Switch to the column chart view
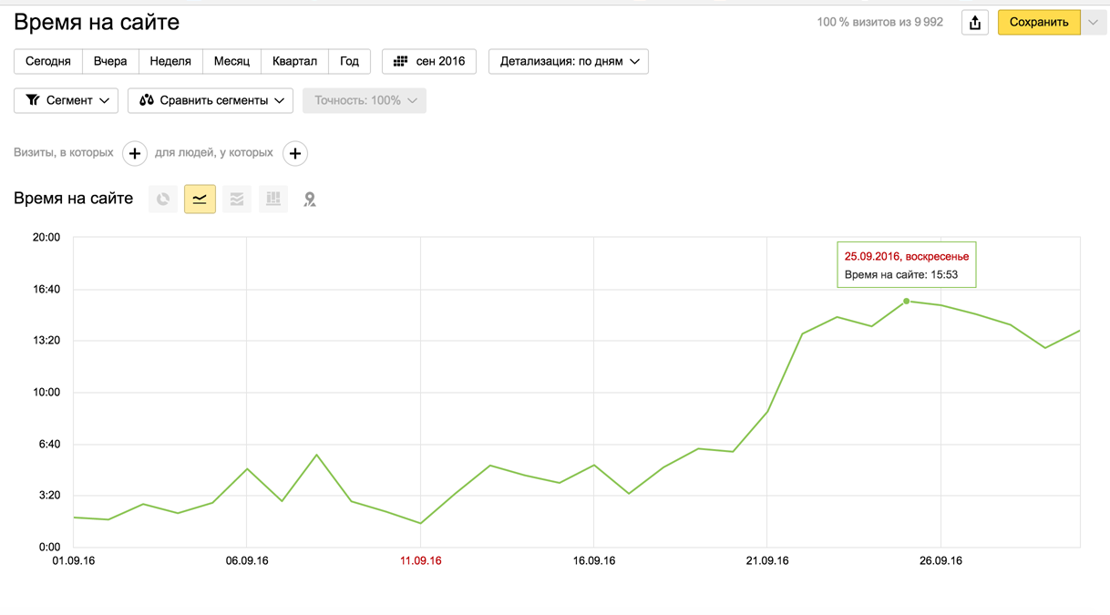The image size is (1110, 615). point(273,199)
